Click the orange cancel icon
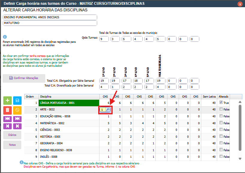Screen dimensions: 245x173 [x=17, y=110]
